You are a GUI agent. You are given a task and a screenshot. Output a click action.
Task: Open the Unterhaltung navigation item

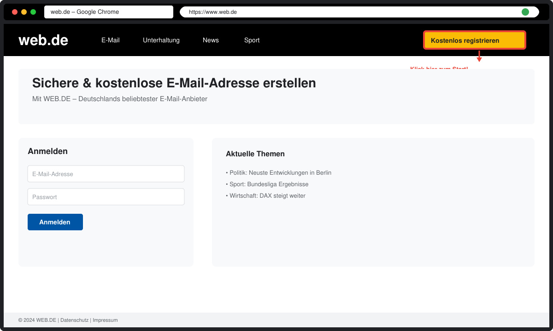click(x=161, y=40)
